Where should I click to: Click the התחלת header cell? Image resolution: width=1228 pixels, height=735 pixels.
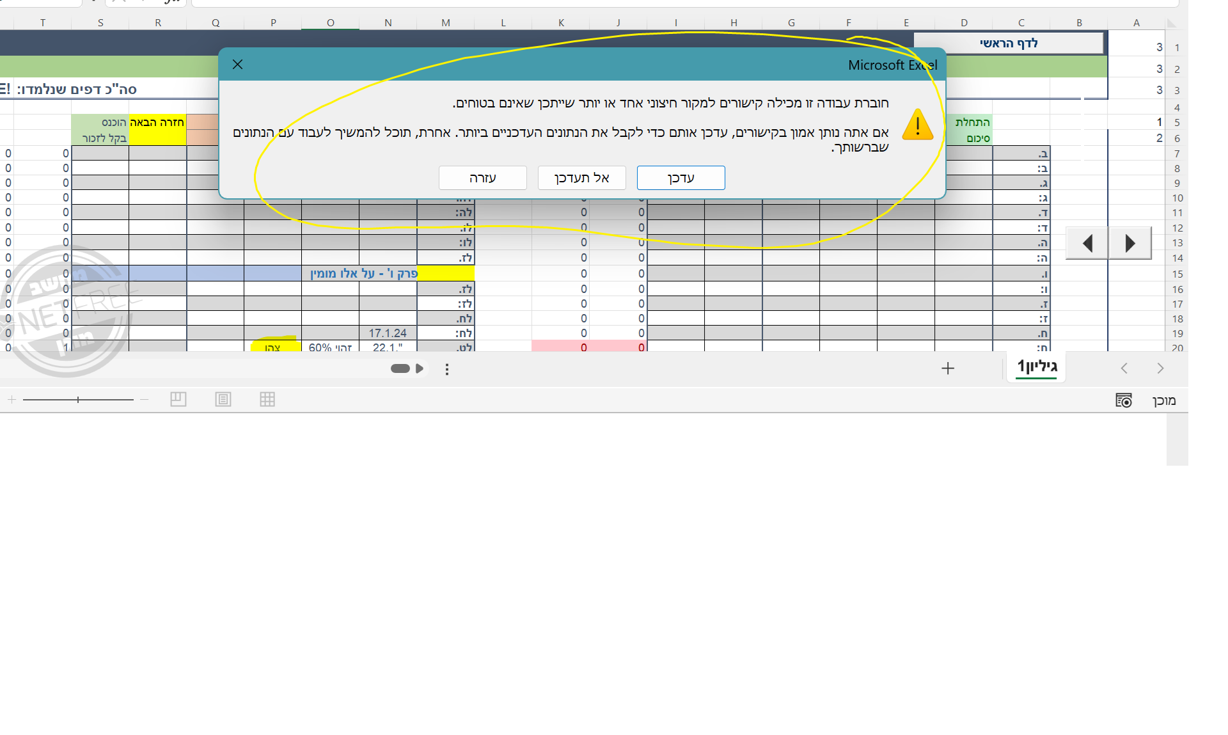[964, 122]
